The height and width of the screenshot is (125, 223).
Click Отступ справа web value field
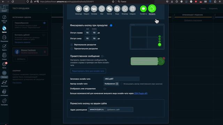[x=87, y=33]
